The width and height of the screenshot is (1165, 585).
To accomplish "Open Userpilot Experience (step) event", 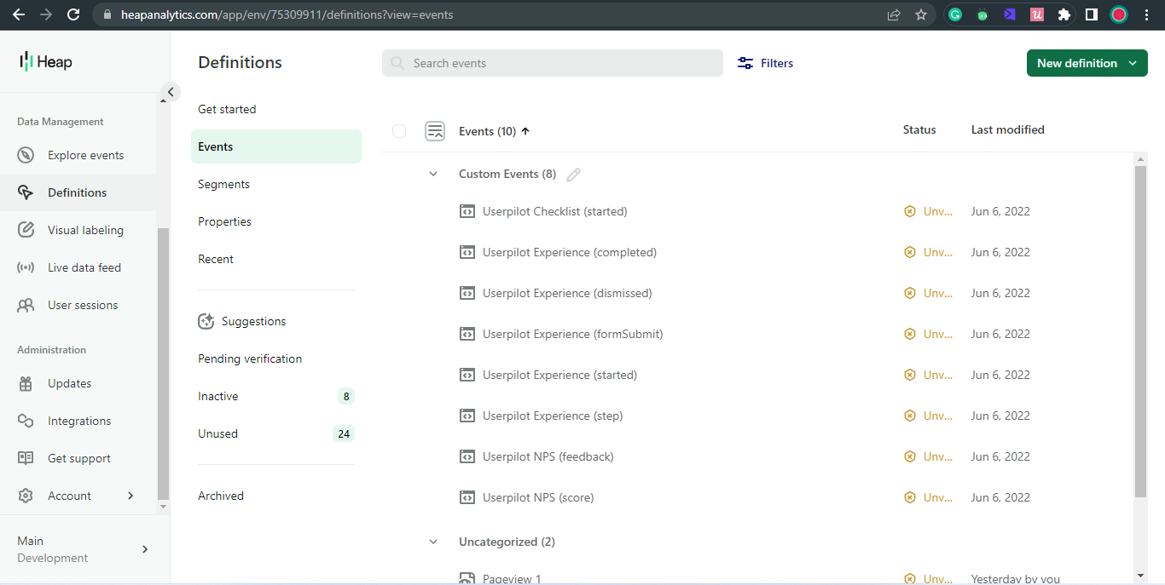I will (553, 416).
